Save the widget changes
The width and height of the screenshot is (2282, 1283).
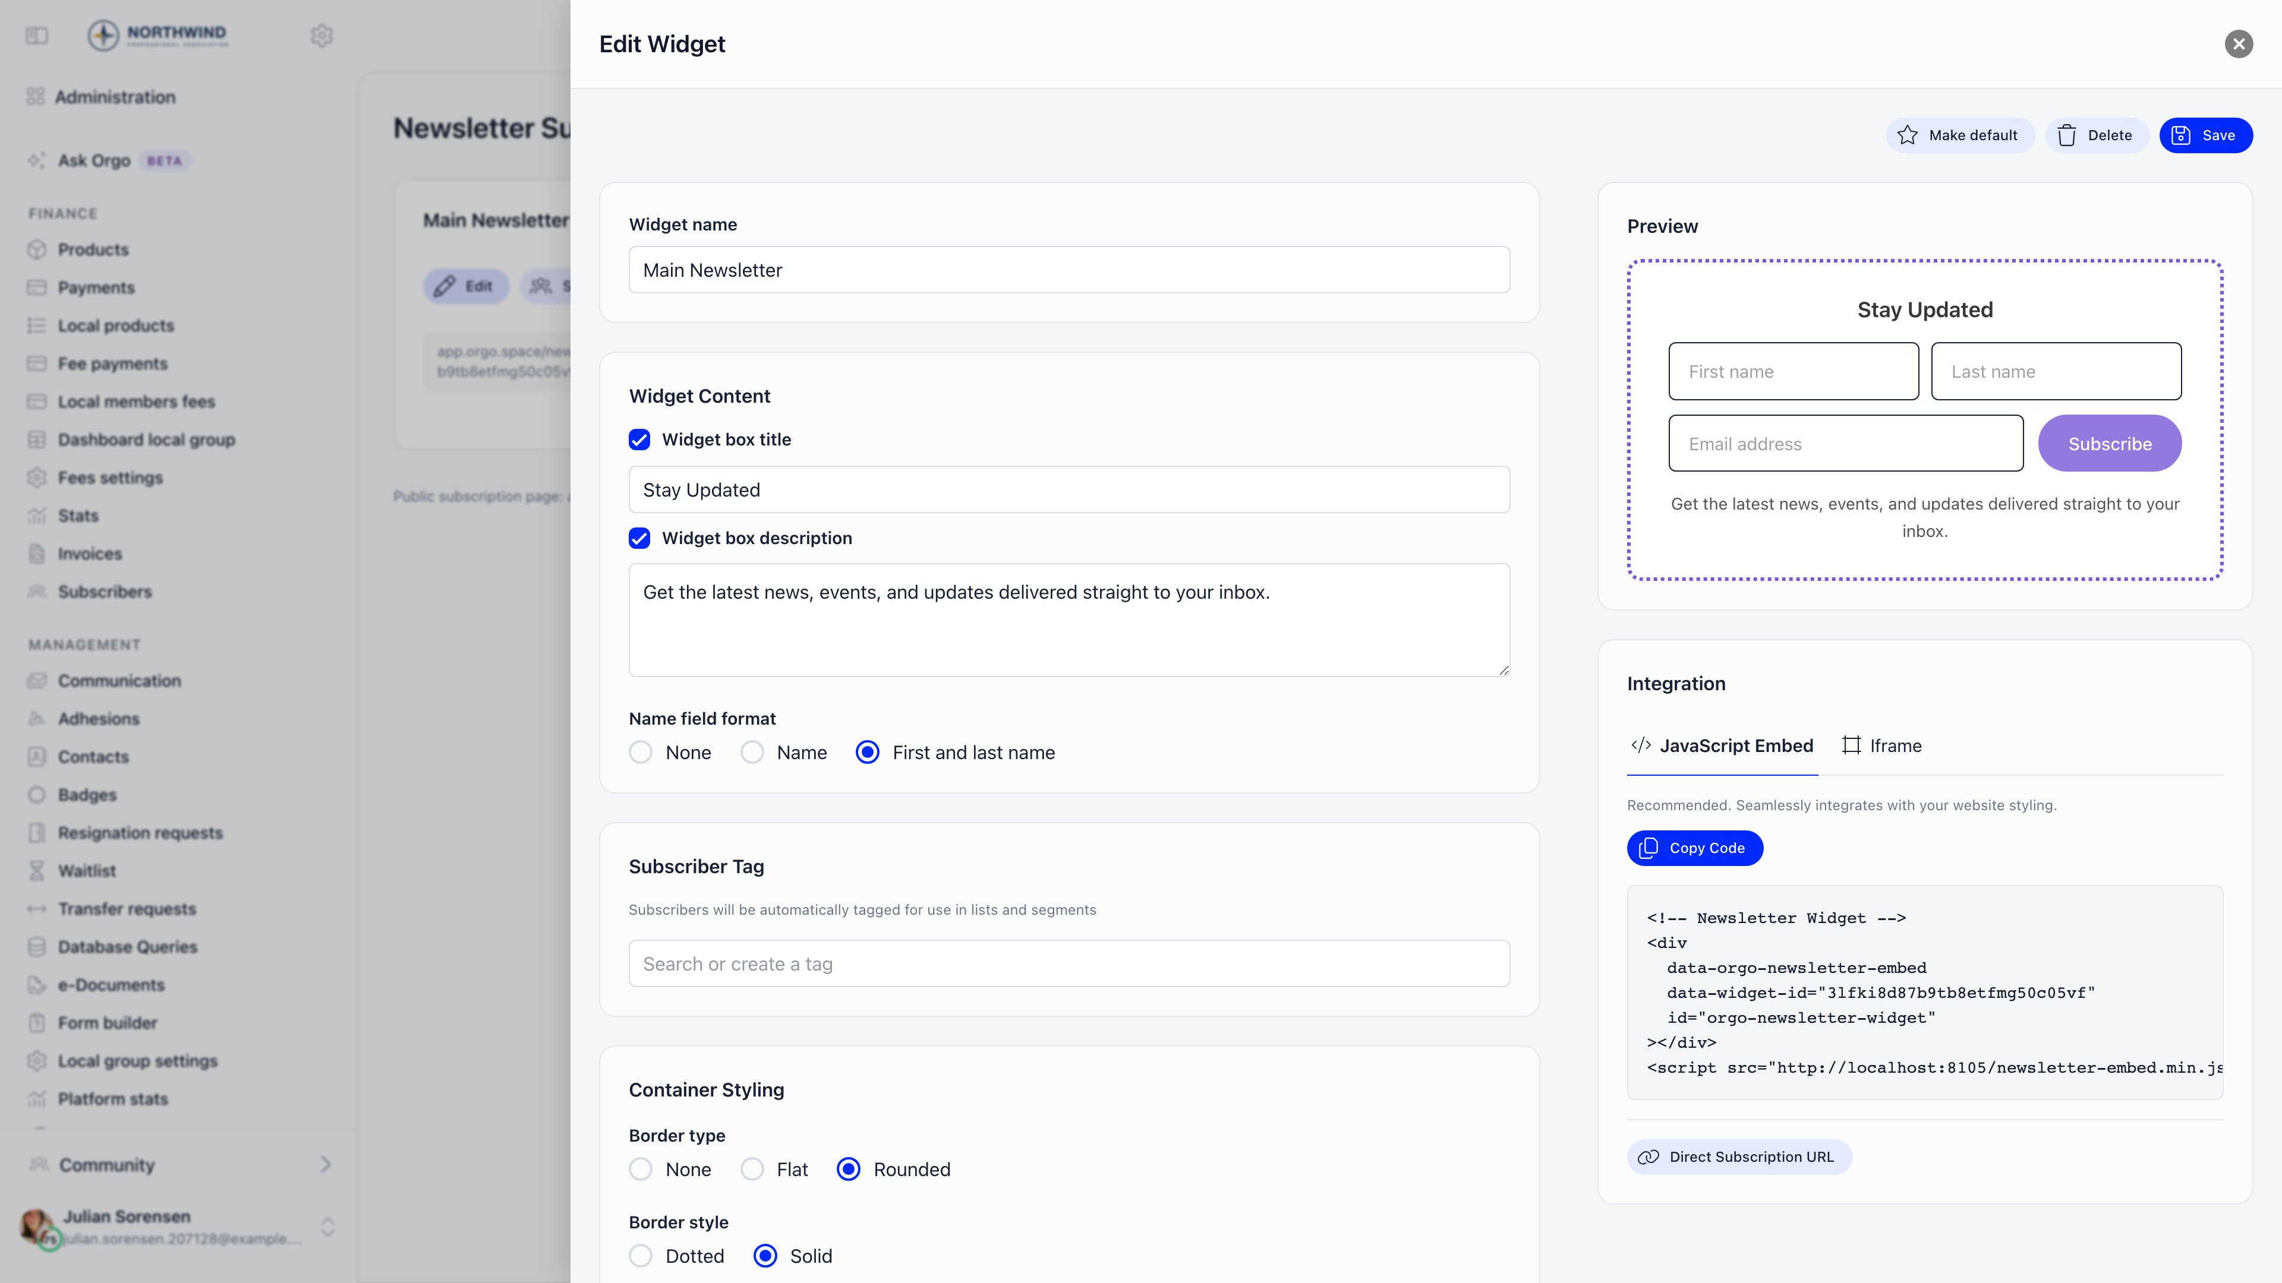[x=2205, y=135]
